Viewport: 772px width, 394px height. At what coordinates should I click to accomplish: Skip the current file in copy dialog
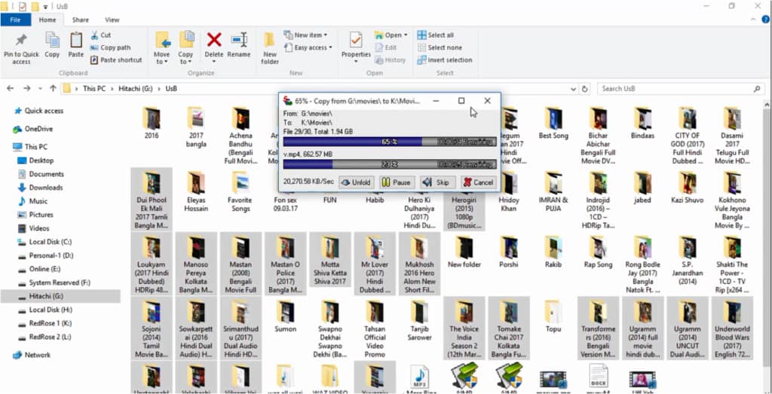tap(437, 182)
